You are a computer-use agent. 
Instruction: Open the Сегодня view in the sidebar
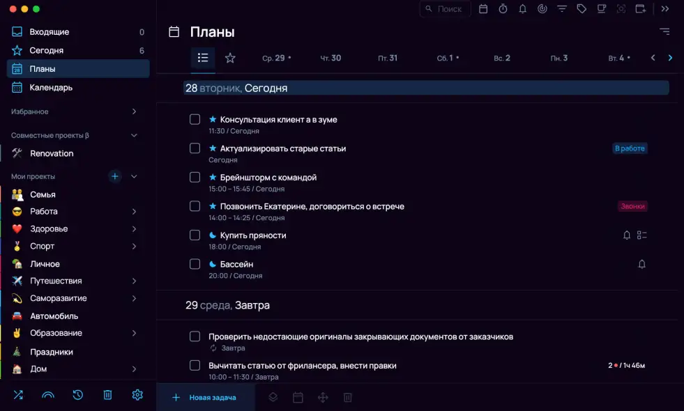pyautogui.click(x=45, y=50)
